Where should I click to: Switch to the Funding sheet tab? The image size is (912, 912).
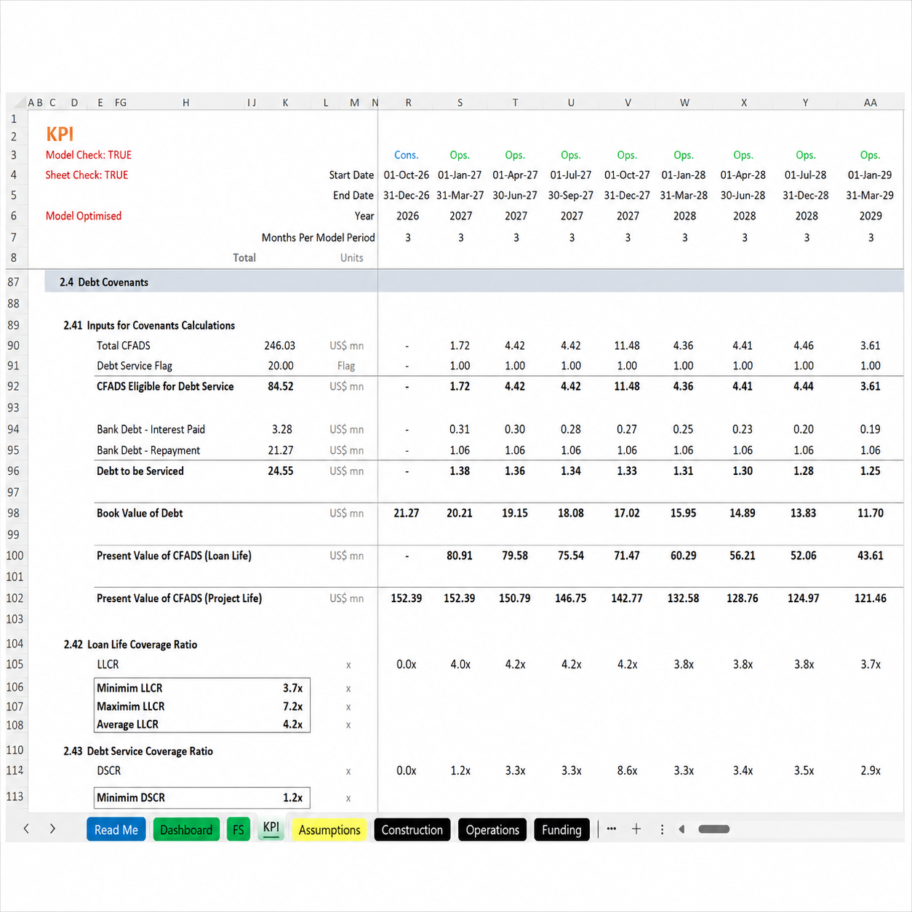point(561,830)
